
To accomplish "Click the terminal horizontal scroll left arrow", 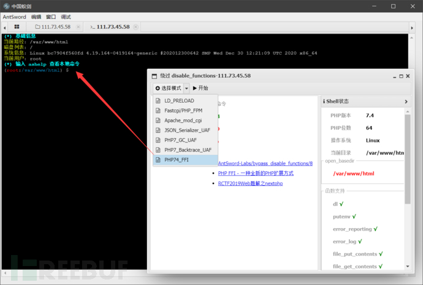I will tap(5, 273).
